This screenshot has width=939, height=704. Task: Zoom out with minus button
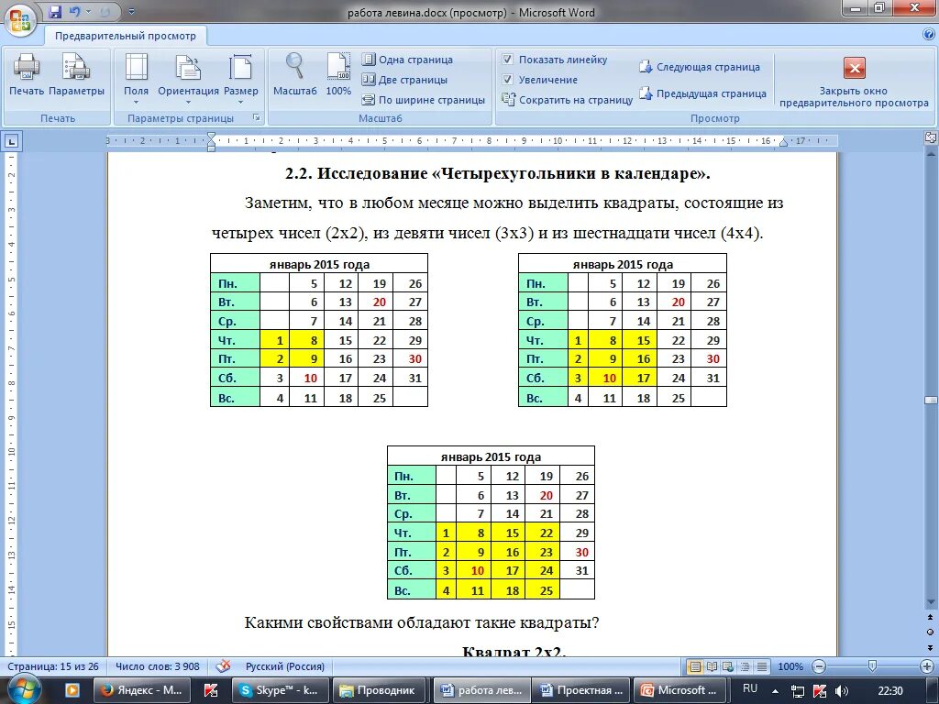pyautogui.click(x=819, y=666)
